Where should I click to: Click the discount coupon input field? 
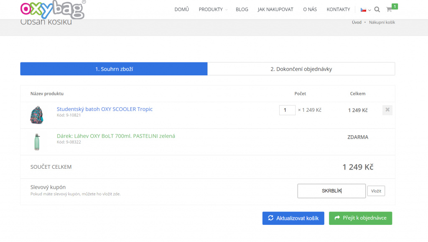coord(331,191)
